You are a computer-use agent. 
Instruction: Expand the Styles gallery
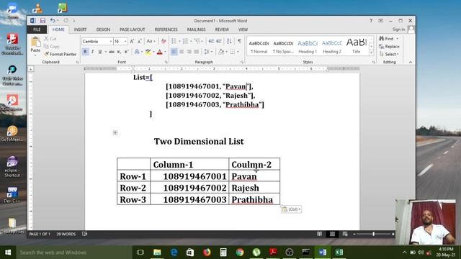[372, 53]
